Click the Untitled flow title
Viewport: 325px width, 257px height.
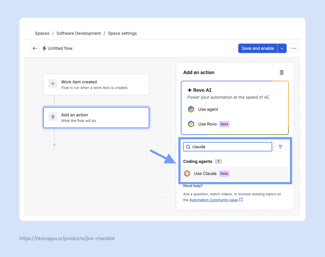pos(60,48)
